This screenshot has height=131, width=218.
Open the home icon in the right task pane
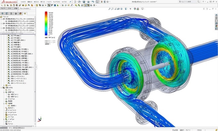(216, 15)
